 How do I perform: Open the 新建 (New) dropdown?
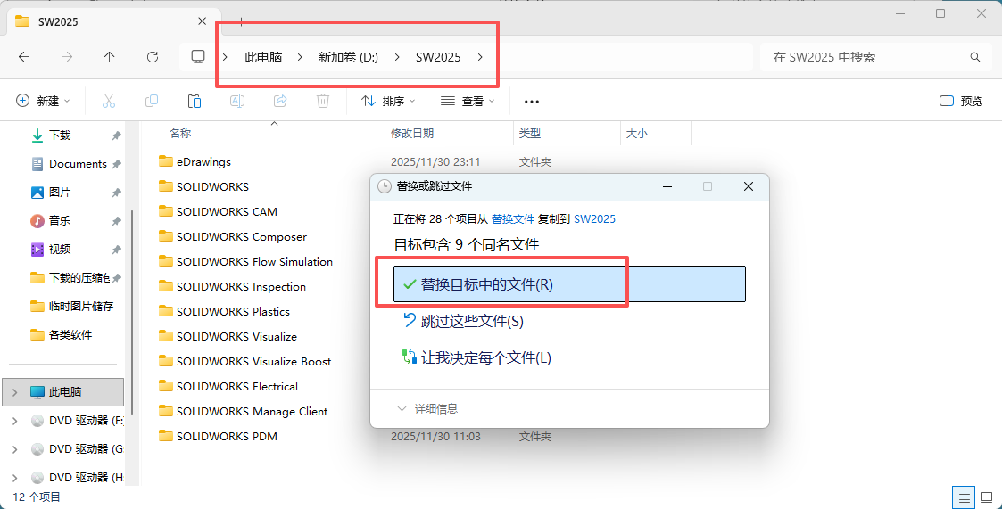tap(43, 100)
